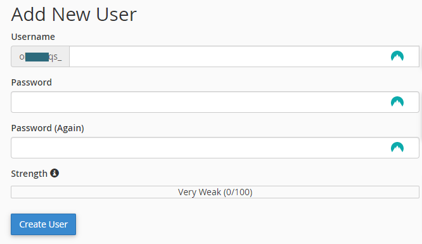
Task: Click the "(Again)" part of the confirm label
Action: 69,128
